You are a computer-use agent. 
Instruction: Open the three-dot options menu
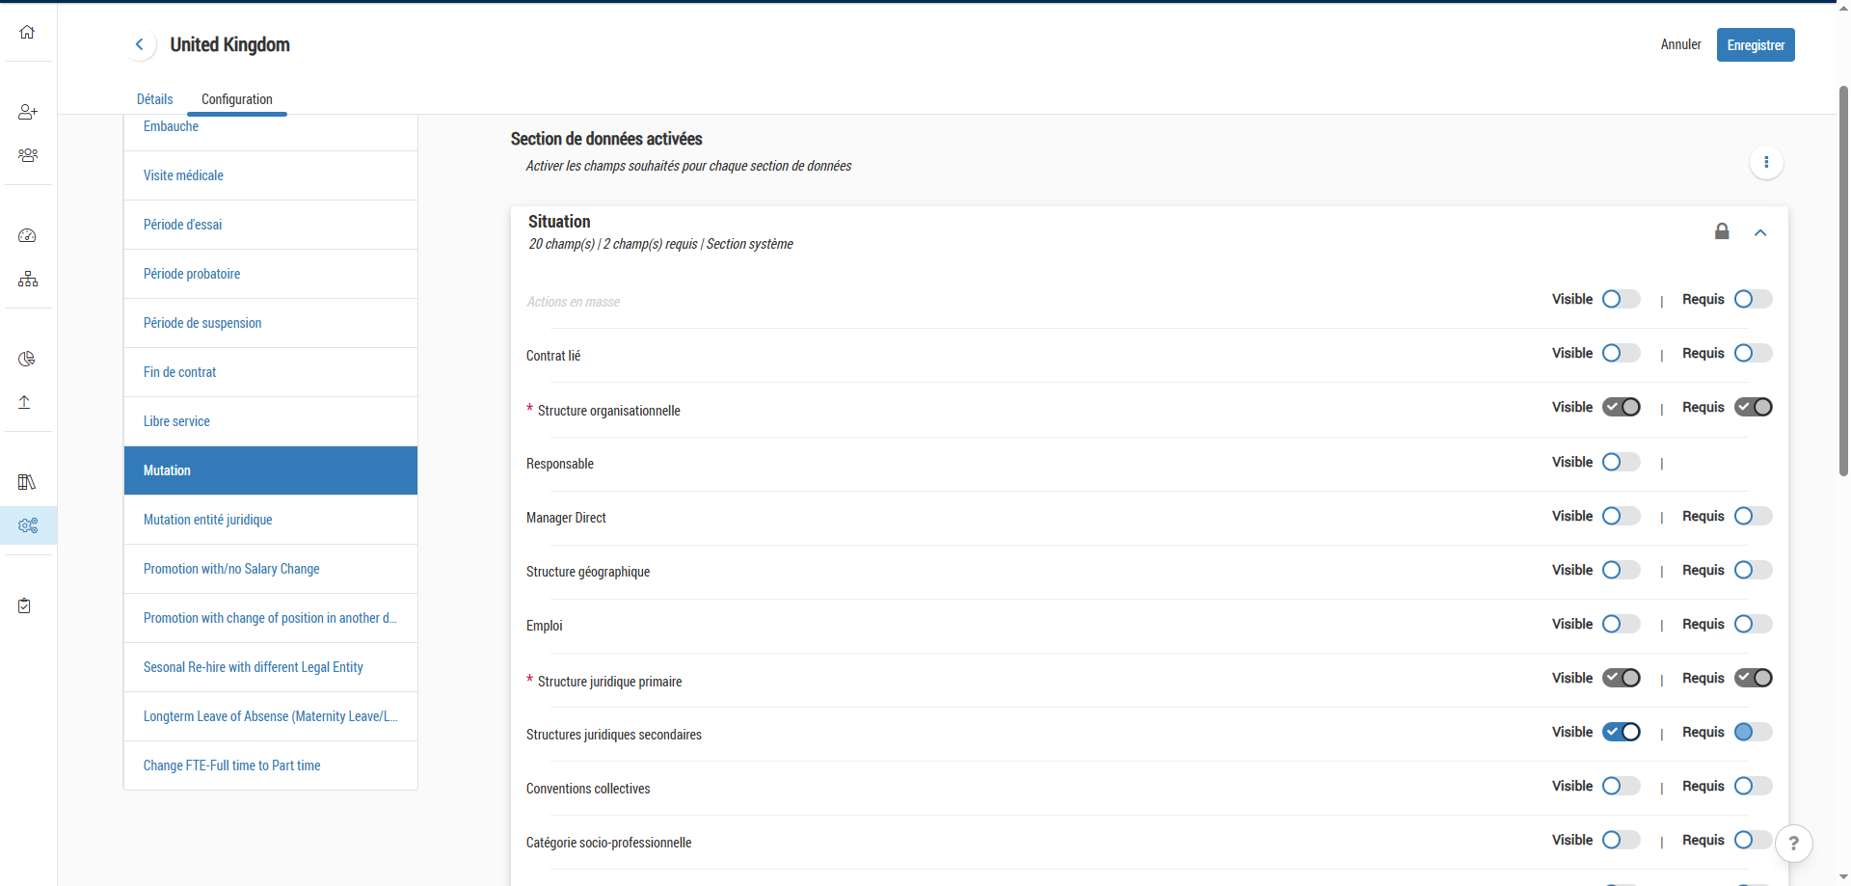pyautogui.click(x=1766, y=162)
